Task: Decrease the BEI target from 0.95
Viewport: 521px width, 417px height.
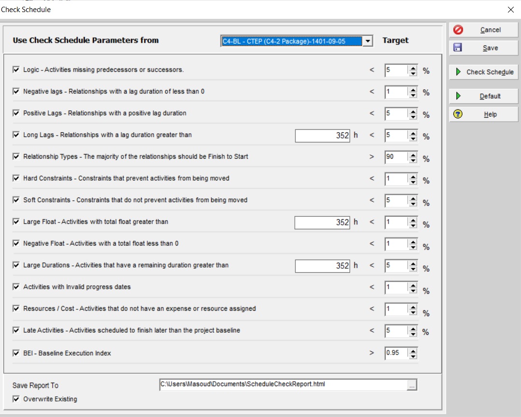Action: point(413,357)
